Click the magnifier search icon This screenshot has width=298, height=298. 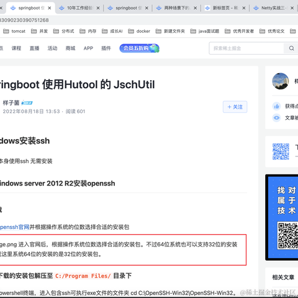(x=291, y=48)
